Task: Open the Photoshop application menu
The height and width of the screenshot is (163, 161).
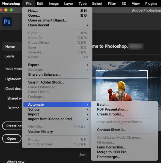Action: click(11, 4)
